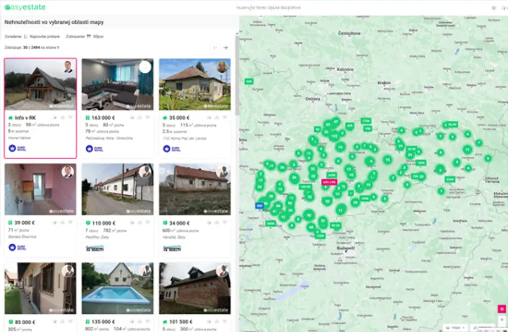Like the 110 000 € listing with thumbs-up

140,223
